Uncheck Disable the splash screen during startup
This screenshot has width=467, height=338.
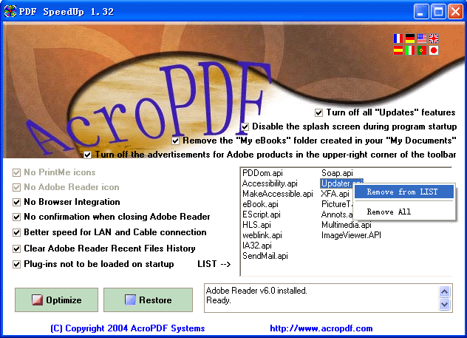click(245, 126)
